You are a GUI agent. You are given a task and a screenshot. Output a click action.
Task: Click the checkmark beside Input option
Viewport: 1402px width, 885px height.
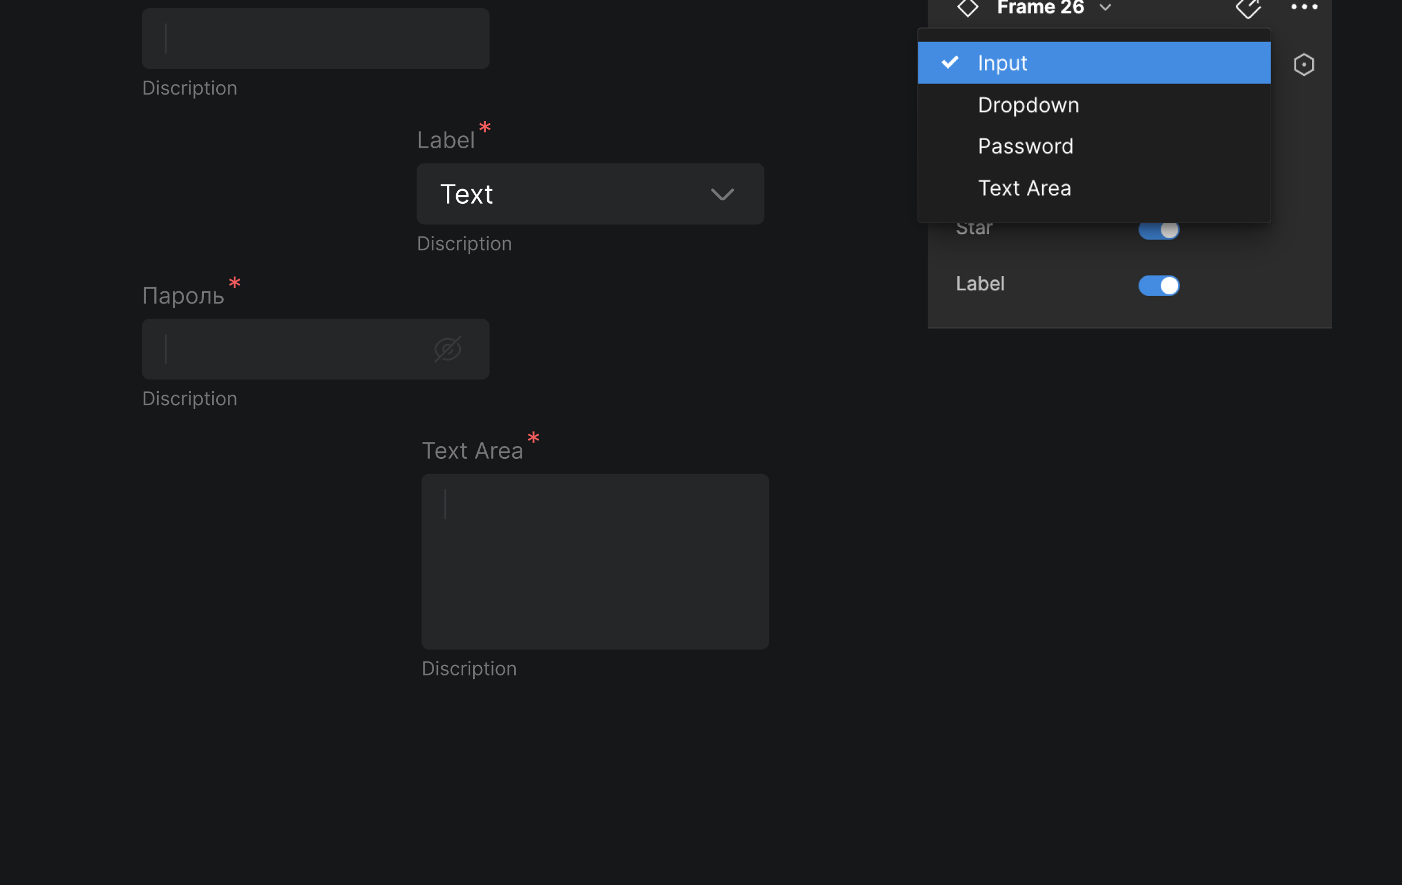pos(950,62)
